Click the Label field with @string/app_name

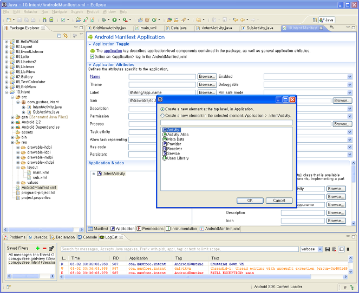pyautogui.click(x=162, y=92)
